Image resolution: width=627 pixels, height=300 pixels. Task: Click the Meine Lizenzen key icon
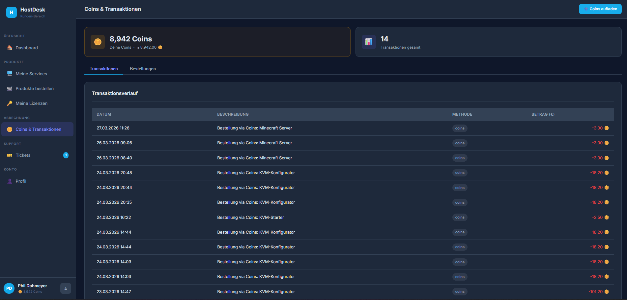[10, 104]
